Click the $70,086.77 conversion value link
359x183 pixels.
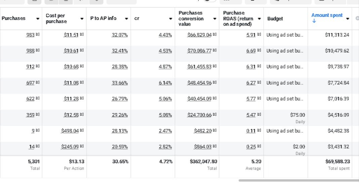(x=199, y=51)
